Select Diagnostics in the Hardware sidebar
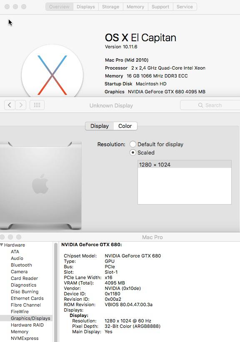This screenshot has height=342, width=240. 24,285
